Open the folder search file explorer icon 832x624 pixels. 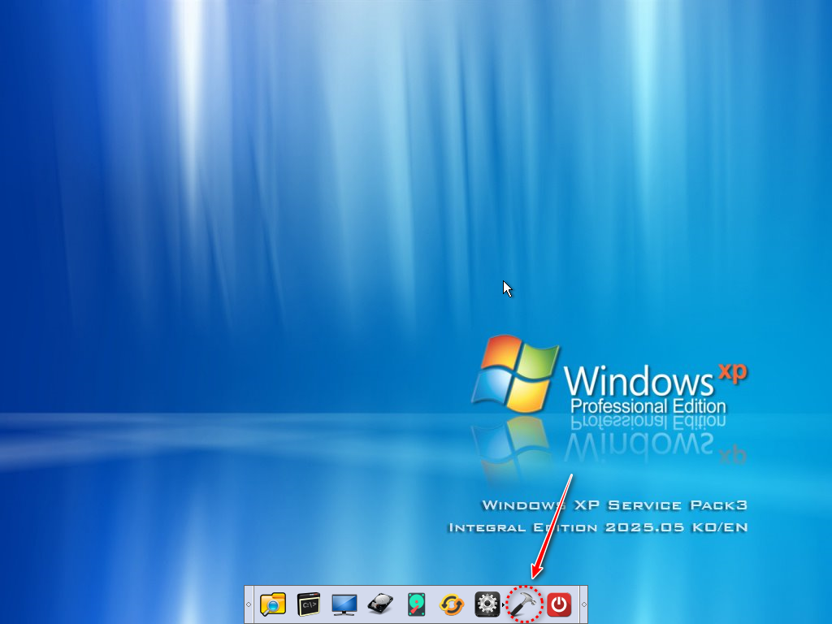pyautogui.click(x=273, y=604)
